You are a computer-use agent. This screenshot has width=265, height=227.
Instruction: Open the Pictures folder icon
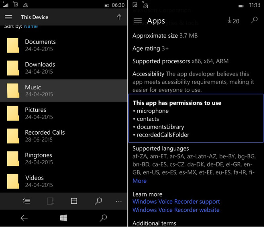click(x=13, y=113)
